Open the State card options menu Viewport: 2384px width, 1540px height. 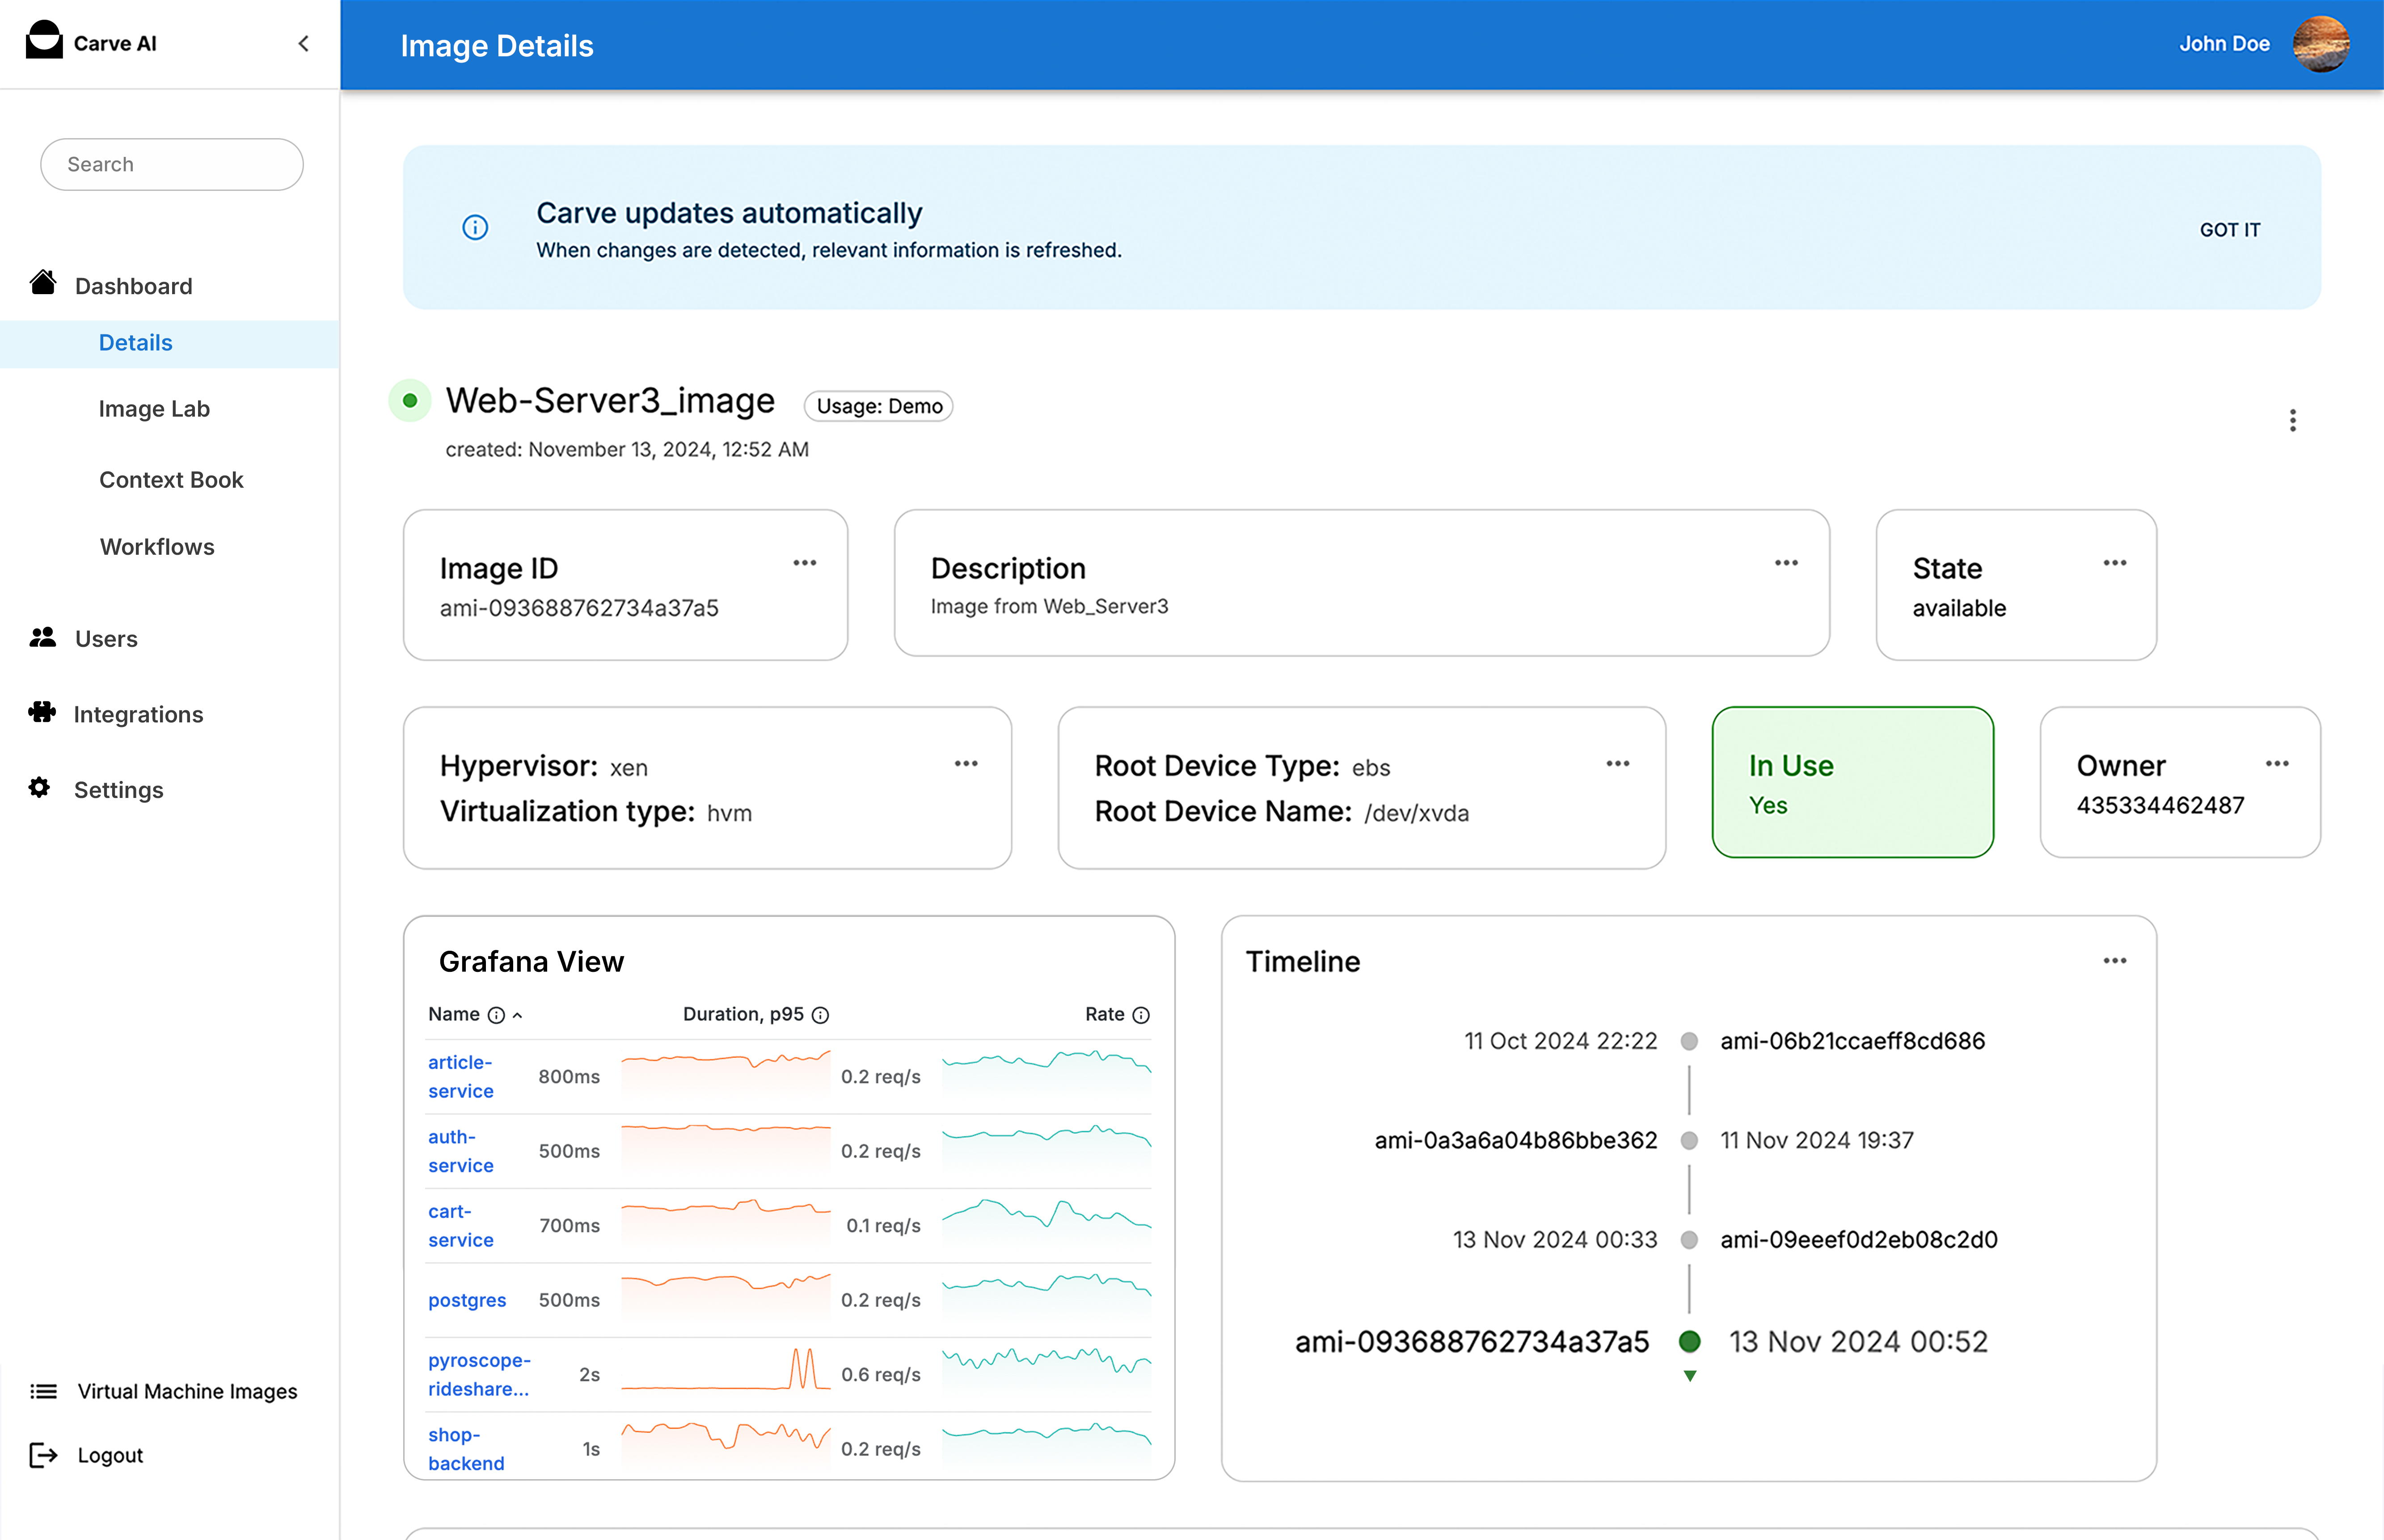click(x=2114, y=563)
